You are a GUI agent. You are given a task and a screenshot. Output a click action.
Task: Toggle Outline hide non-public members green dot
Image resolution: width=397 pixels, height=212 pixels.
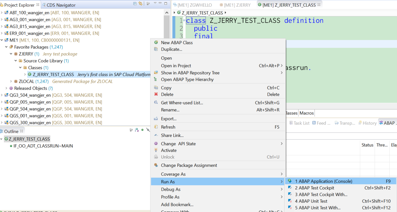142,130
